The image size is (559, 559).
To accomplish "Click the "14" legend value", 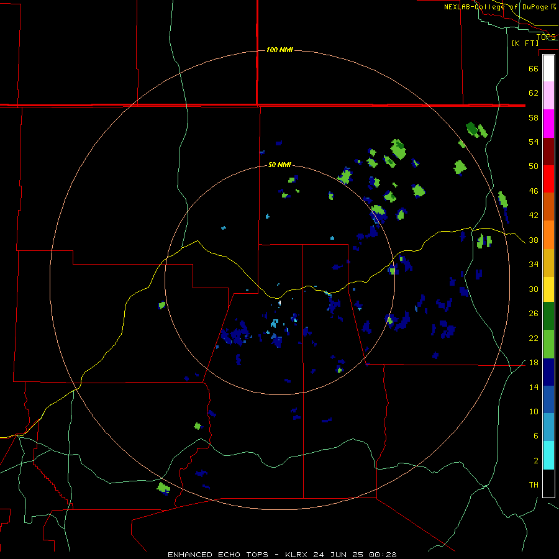I will coord(534,387).
